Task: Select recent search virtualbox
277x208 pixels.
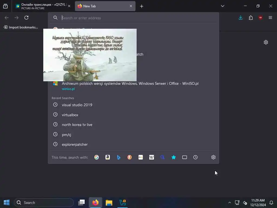Action: 133,115
